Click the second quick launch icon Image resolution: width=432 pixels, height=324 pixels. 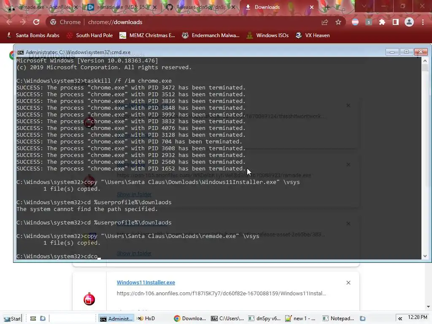coord(43,319)
